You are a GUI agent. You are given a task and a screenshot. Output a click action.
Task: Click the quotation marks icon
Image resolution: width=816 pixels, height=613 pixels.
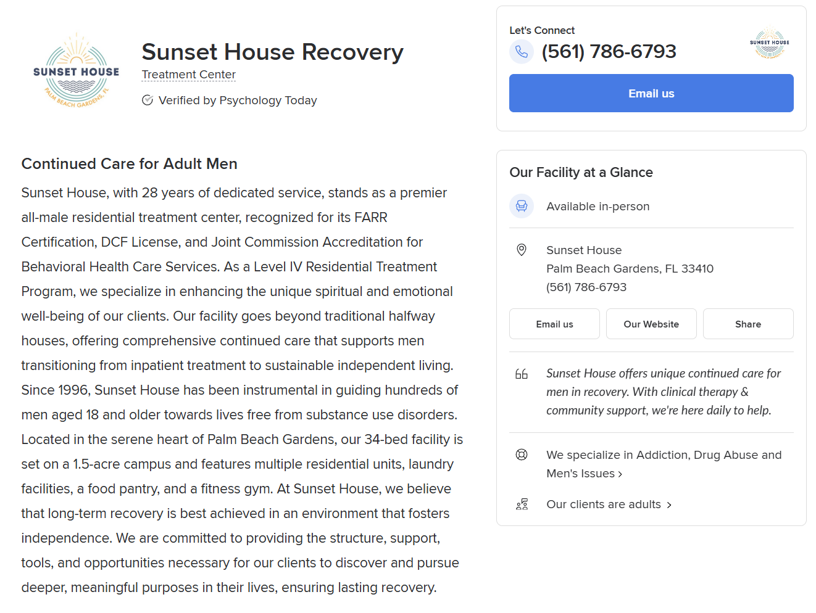tap(522, 374)
